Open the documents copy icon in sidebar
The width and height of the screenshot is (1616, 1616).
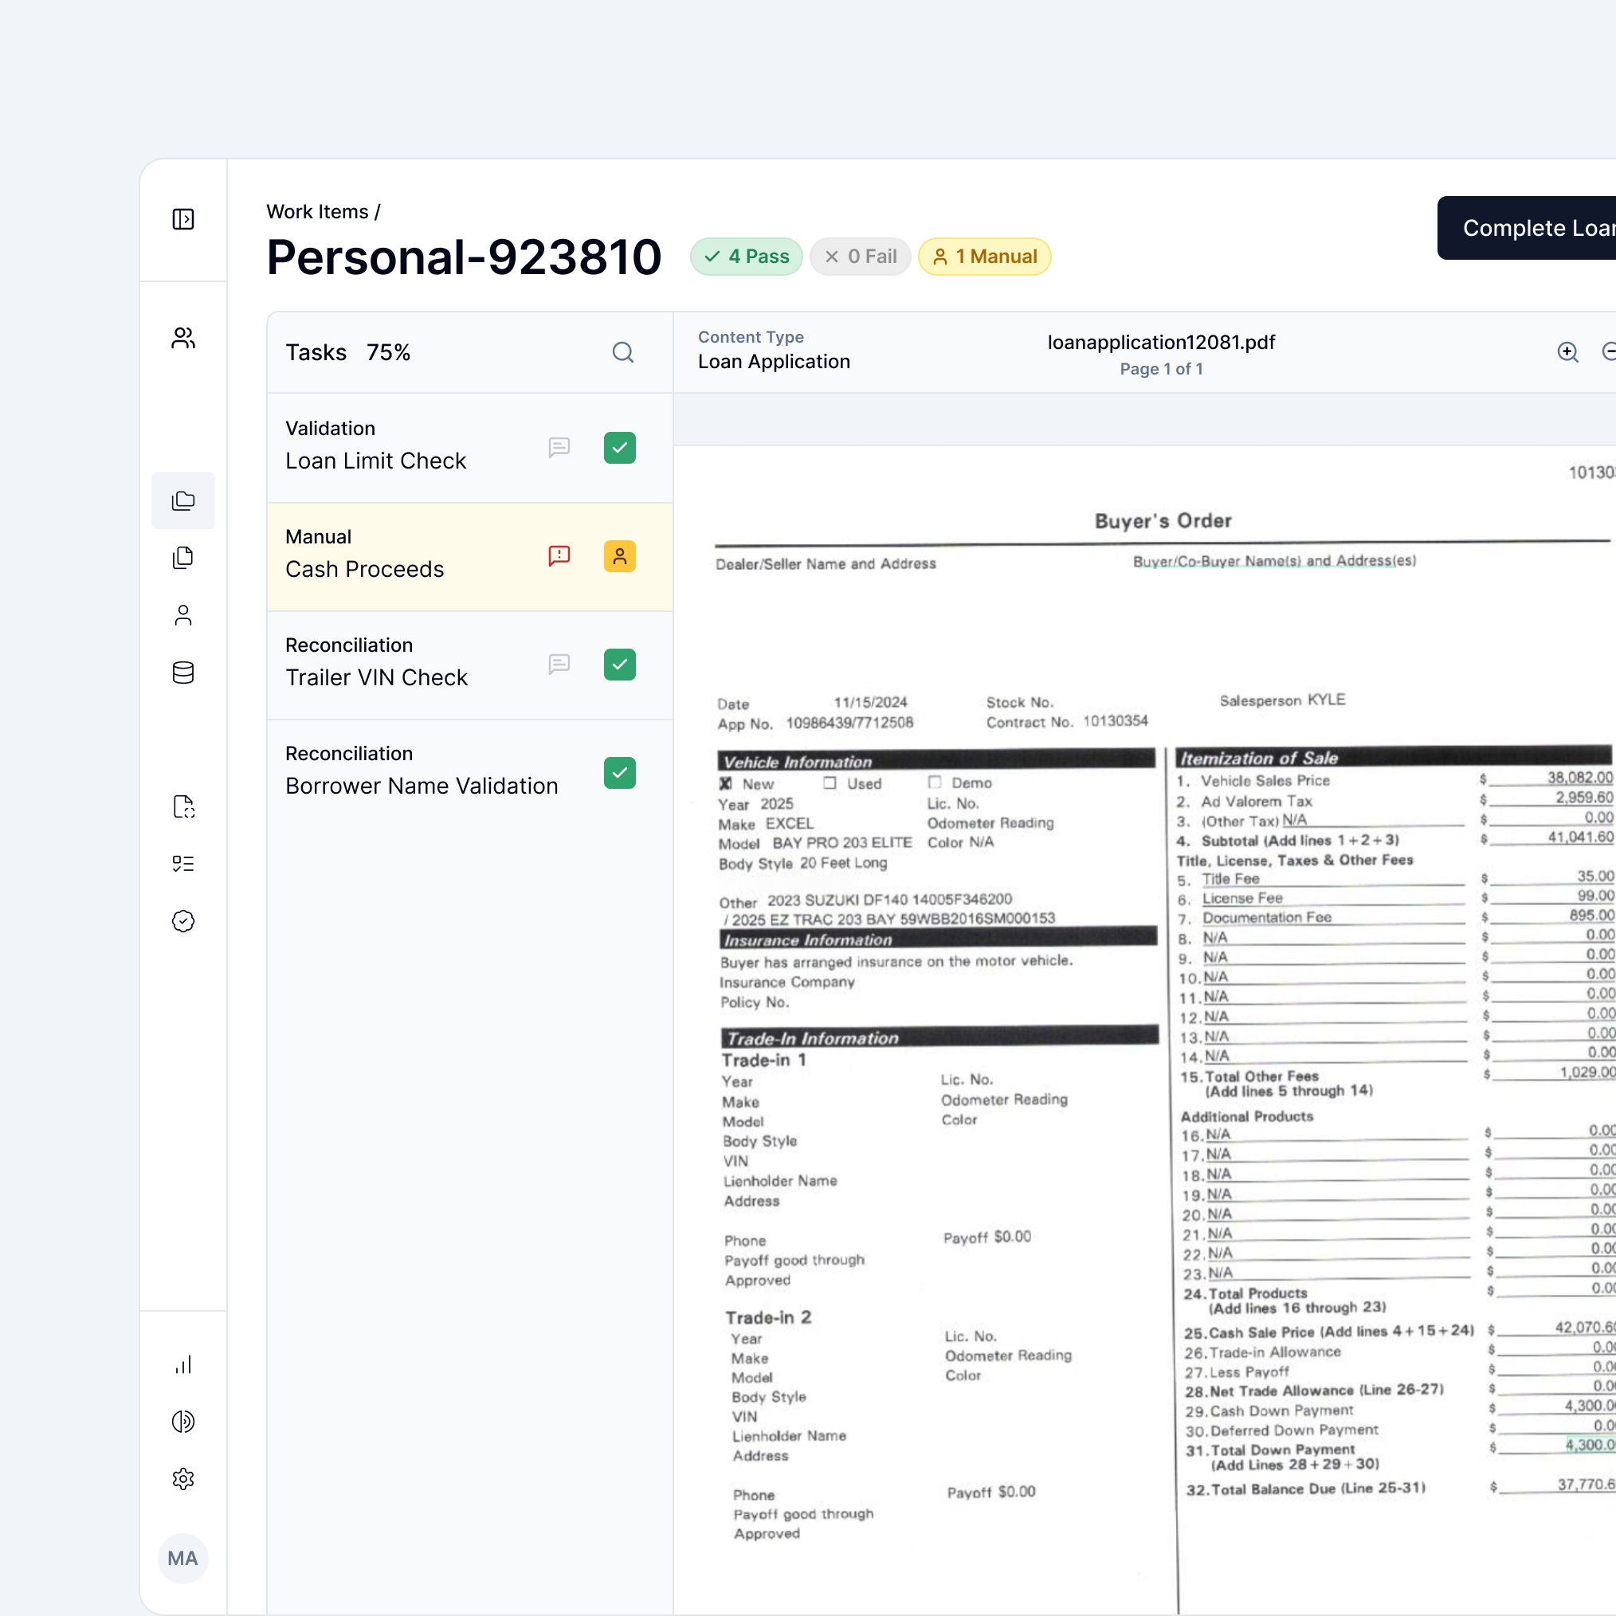click(183, 558)
